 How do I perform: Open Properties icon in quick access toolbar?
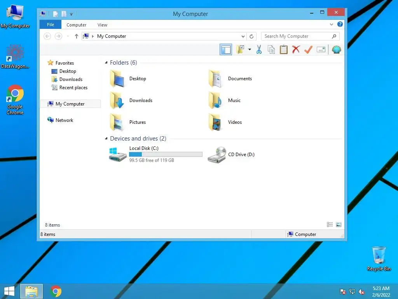pyautogui.click(x=55, y=14)
